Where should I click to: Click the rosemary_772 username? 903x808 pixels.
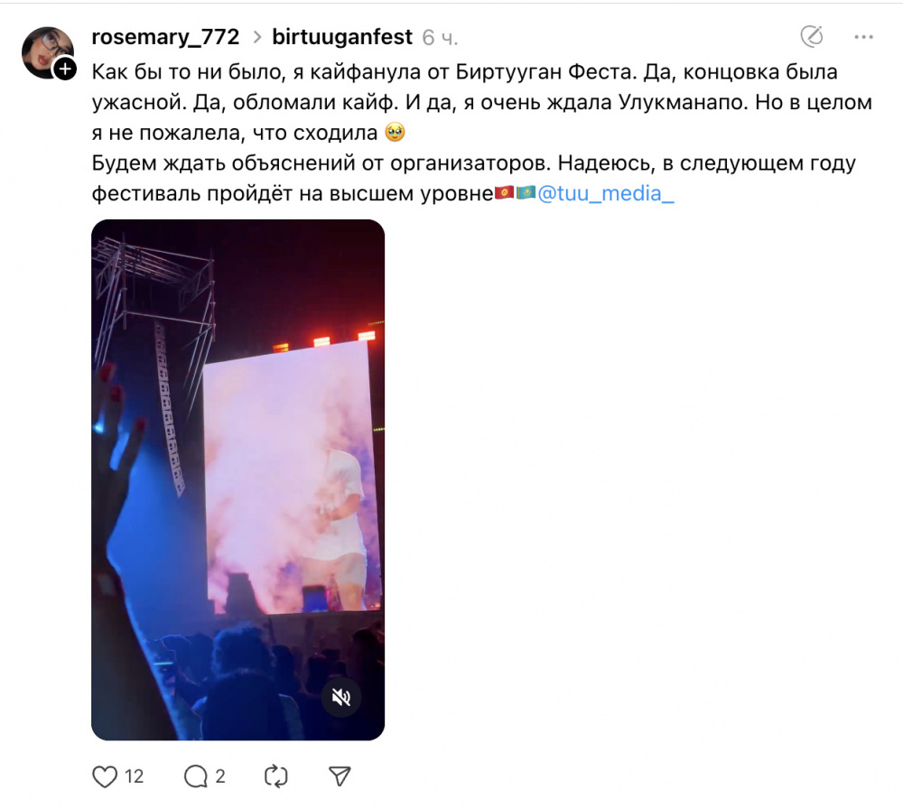(165, 37)
